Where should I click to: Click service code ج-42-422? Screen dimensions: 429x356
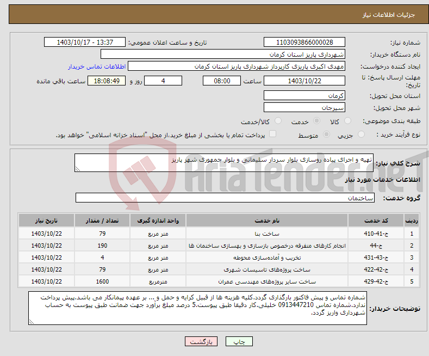(x=376, y=270)
